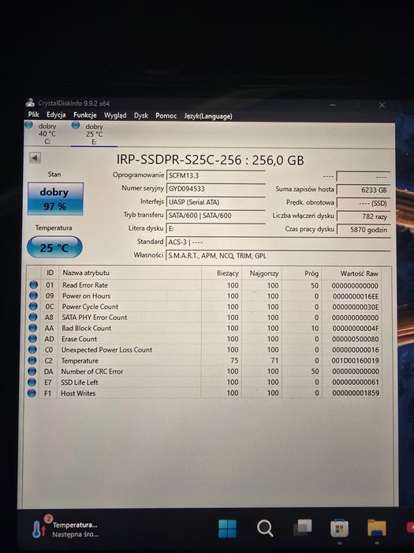
Task: Click the serial number field GYD094533
Action: pos(215,189)
